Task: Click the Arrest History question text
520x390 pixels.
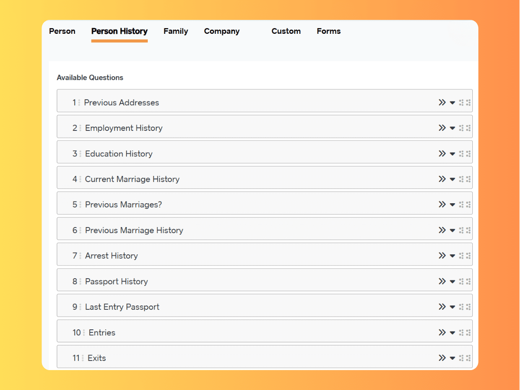Action: point(111,256)
